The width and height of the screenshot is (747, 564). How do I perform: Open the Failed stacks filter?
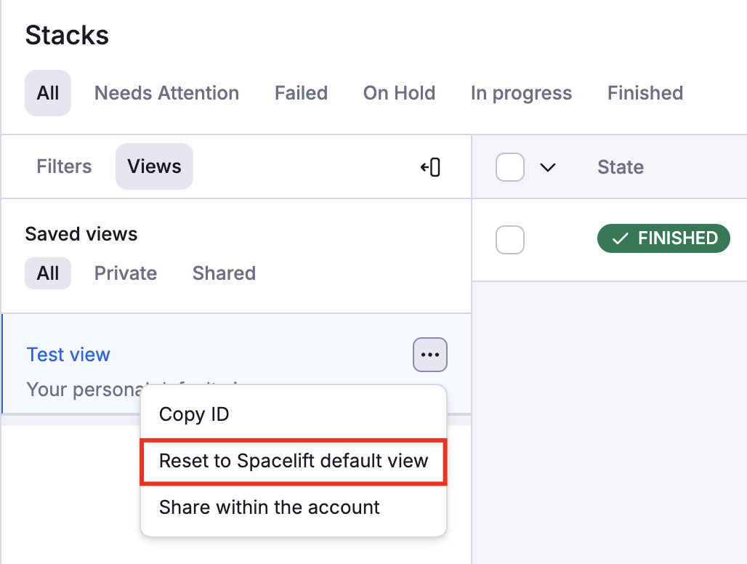(x=301, y=92)
